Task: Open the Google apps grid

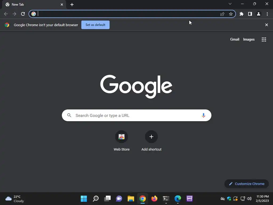Action: pyautogui.click(x=264, y=40)
